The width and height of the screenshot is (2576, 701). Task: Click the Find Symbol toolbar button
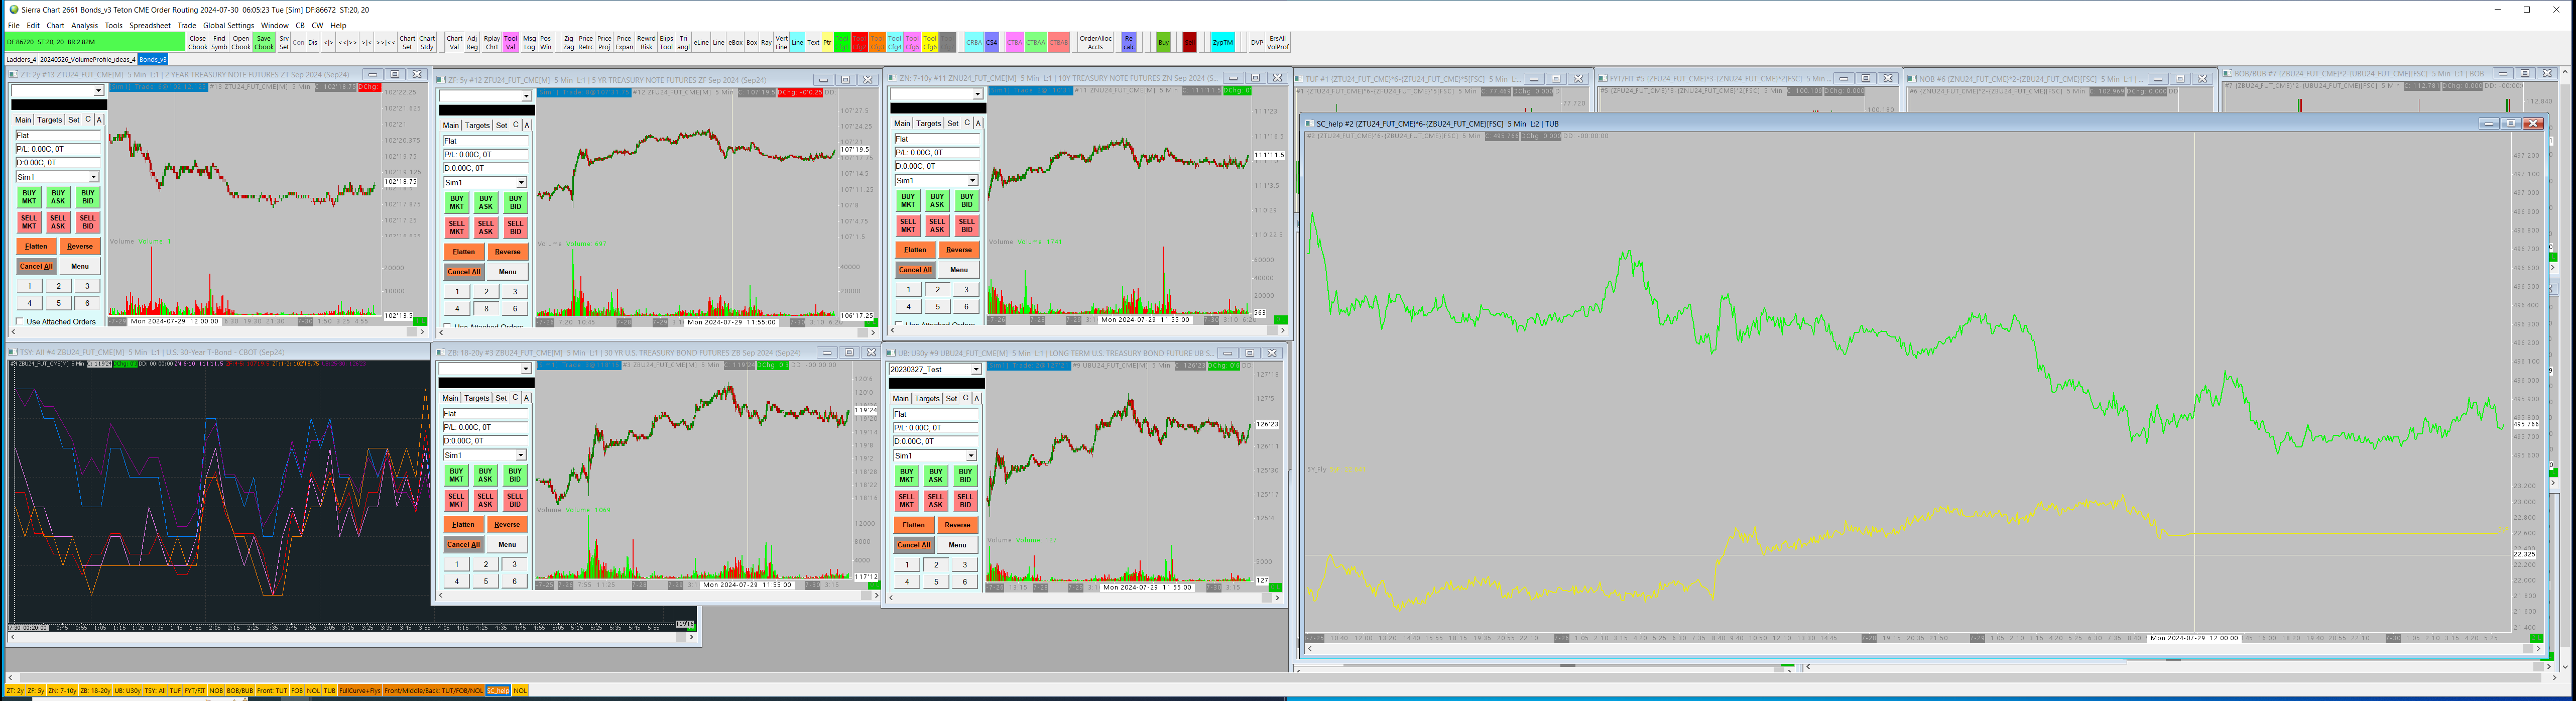click(x=219, y=42)
